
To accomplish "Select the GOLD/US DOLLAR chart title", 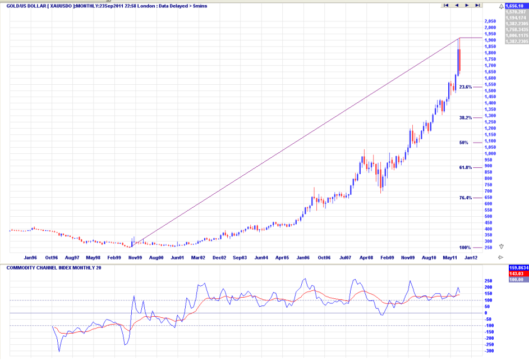I will pos(107,6).
